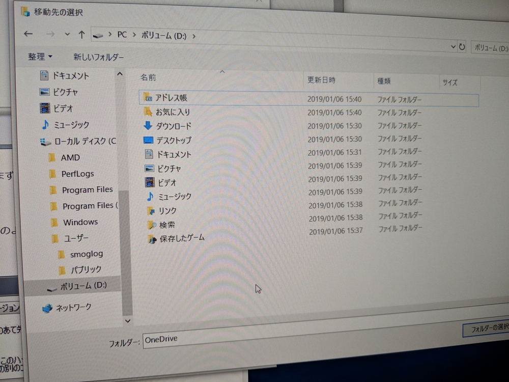Click the search box for ボリューム (D:)
The width and height of the screenshot is (509, 382).
tap(490, 48)
